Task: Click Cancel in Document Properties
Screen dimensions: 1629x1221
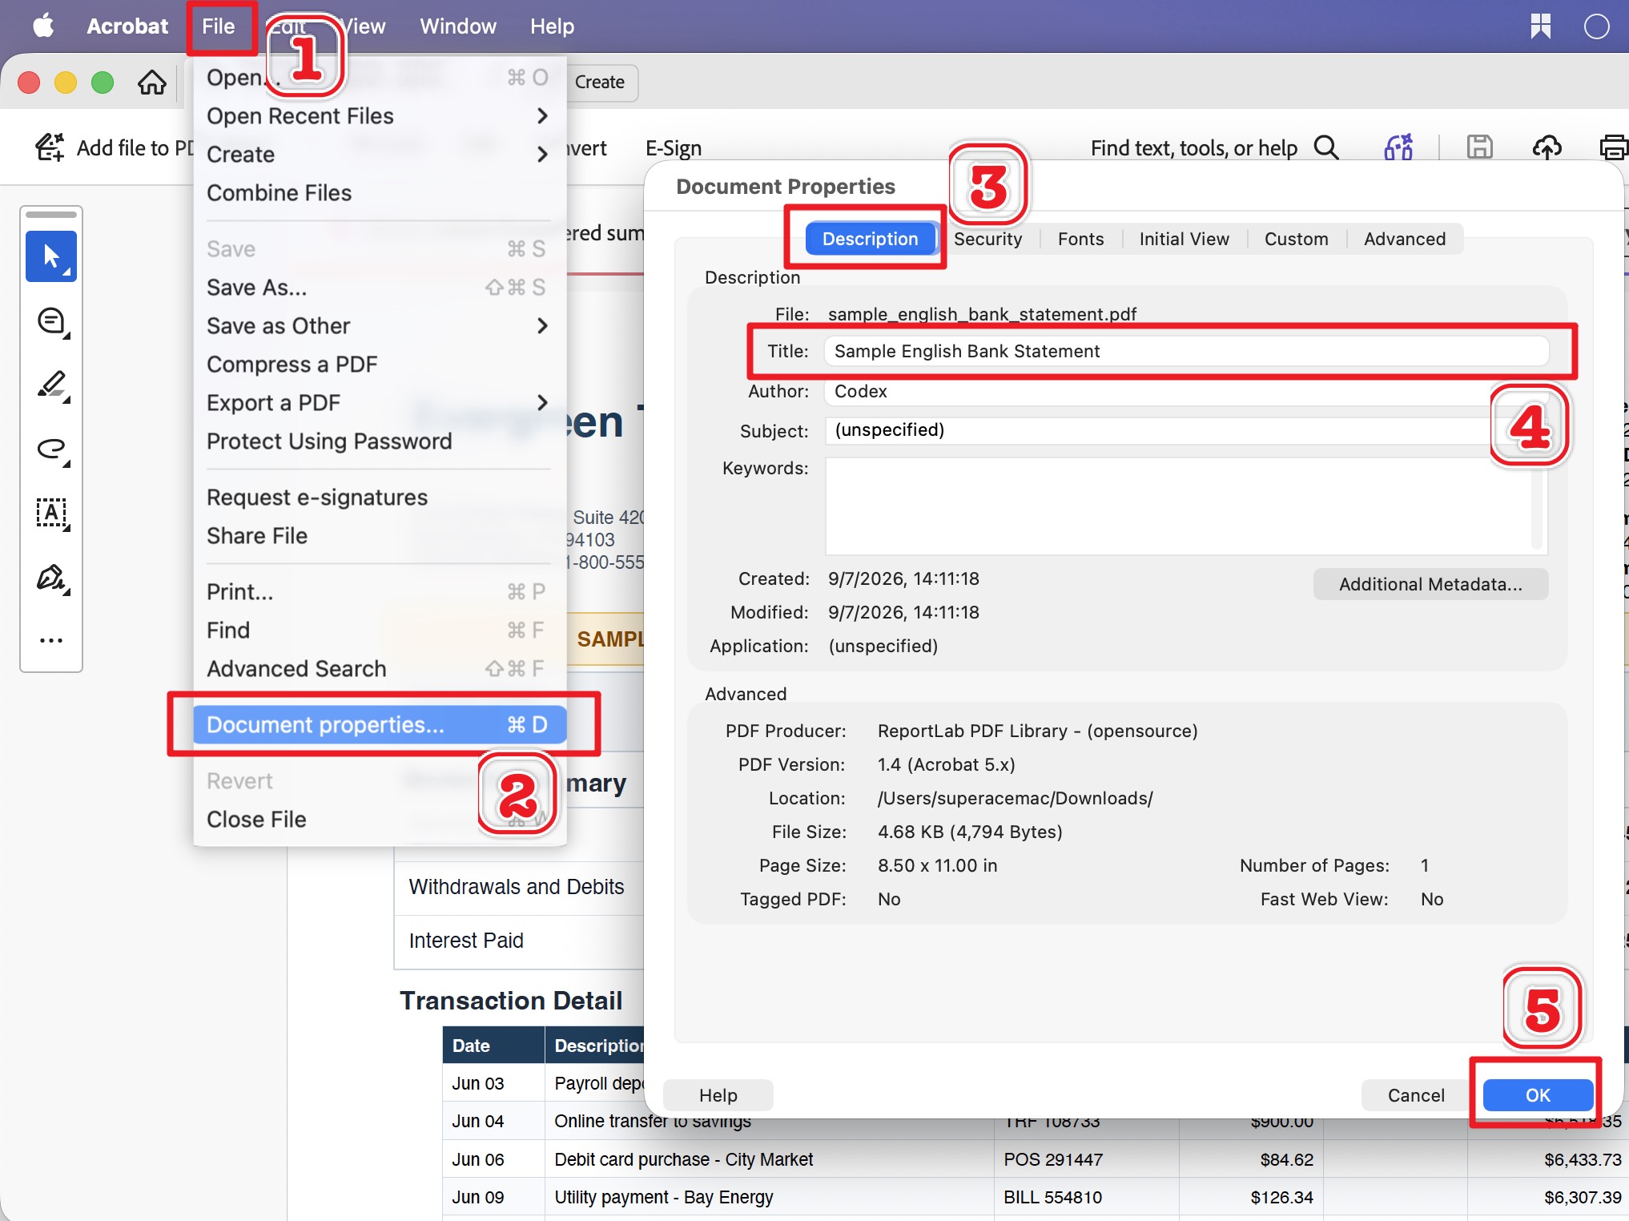Action: (1416, 1095)
